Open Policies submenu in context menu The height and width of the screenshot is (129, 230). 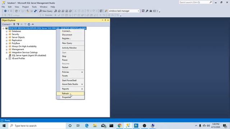(70, 72)
